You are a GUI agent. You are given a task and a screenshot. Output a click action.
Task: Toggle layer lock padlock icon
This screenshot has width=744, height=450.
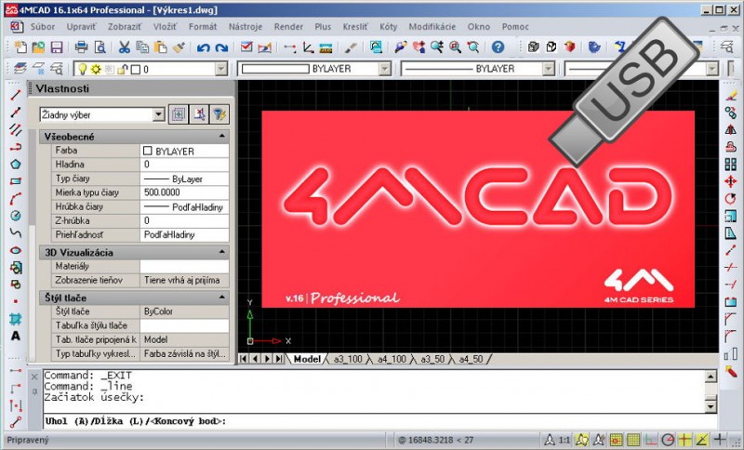click(123, 69)
